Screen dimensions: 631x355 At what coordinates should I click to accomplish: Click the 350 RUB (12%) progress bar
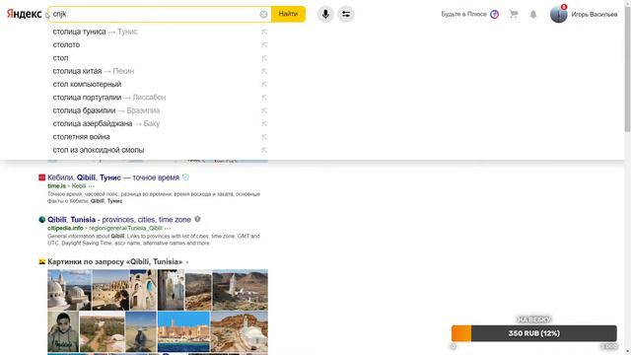pos(533,333)
